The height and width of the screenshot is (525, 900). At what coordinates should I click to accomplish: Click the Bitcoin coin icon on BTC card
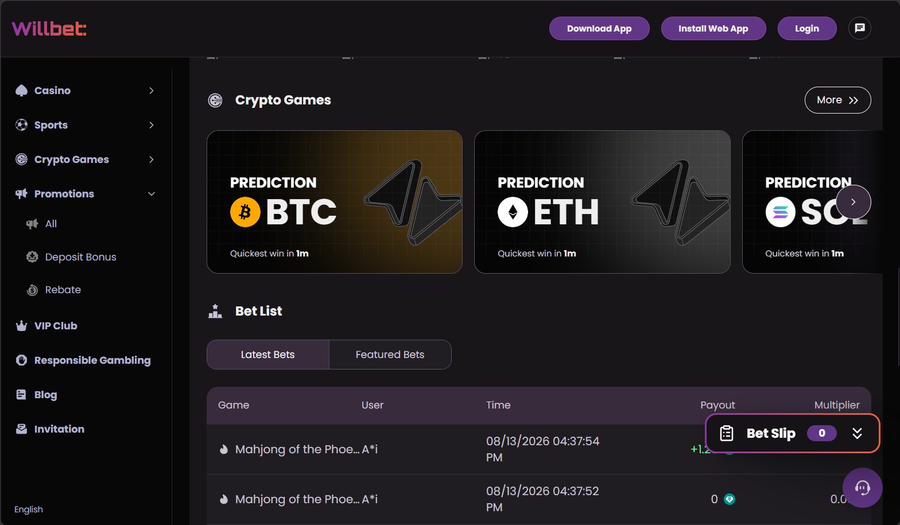[x=245, y=212]
